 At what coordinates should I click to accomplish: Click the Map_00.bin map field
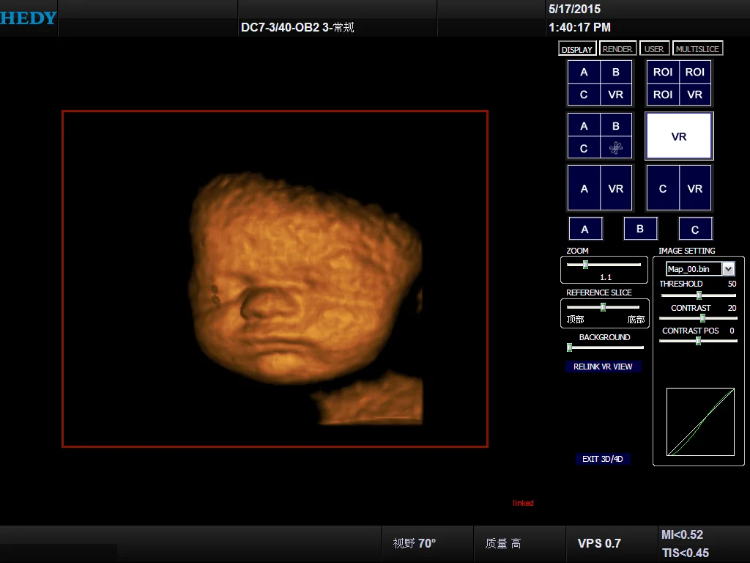(x=694, y=269)
